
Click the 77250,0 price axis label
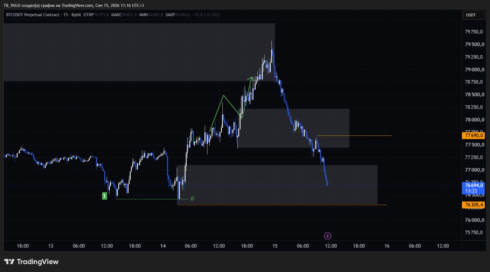coord(473,157)
